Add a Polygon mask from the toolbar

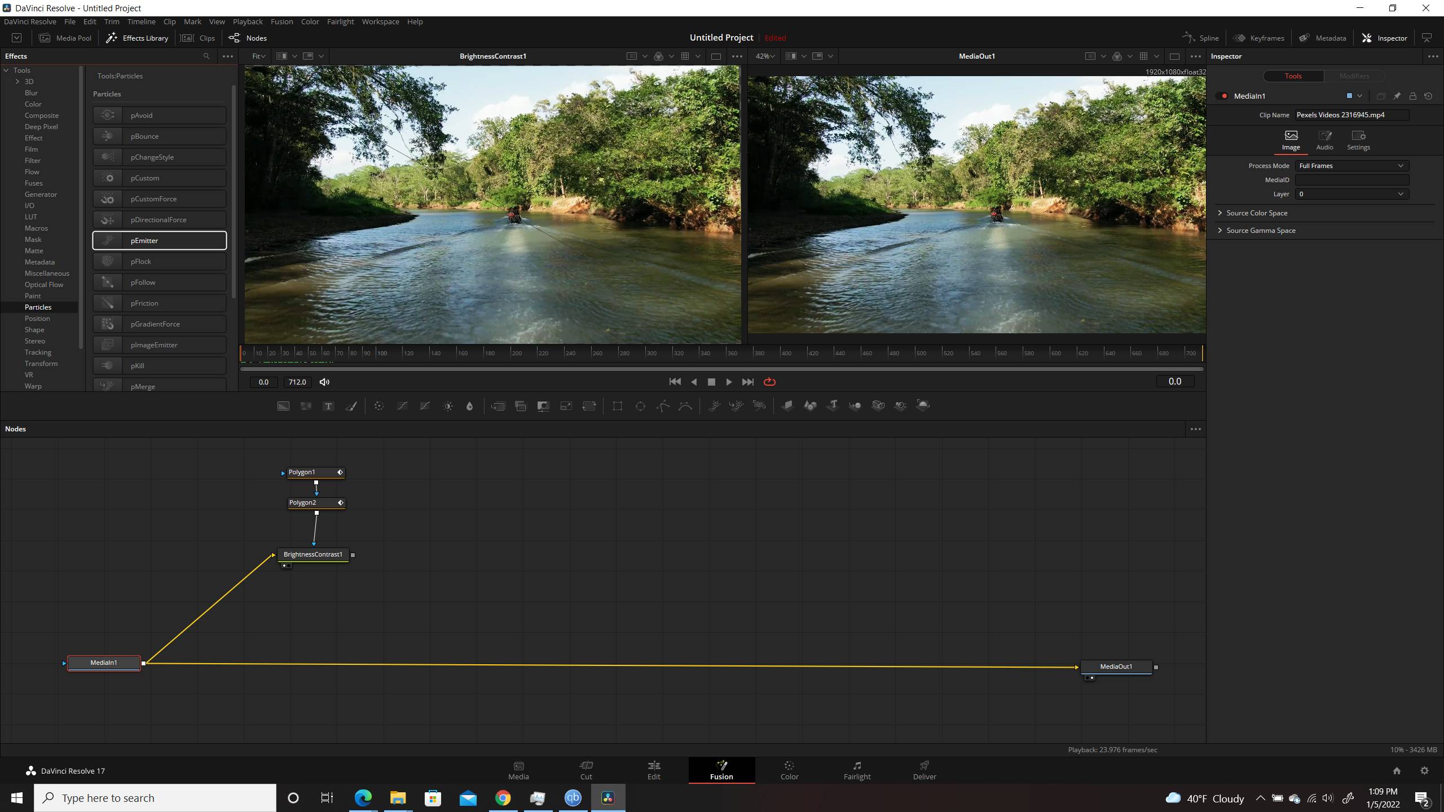pos(663,406)
